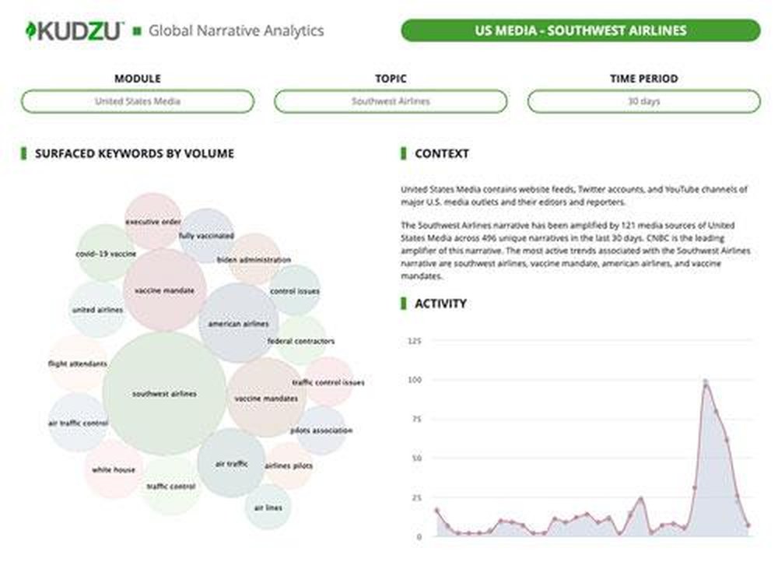Select the traffic control keyword bubble

[170, 486]
